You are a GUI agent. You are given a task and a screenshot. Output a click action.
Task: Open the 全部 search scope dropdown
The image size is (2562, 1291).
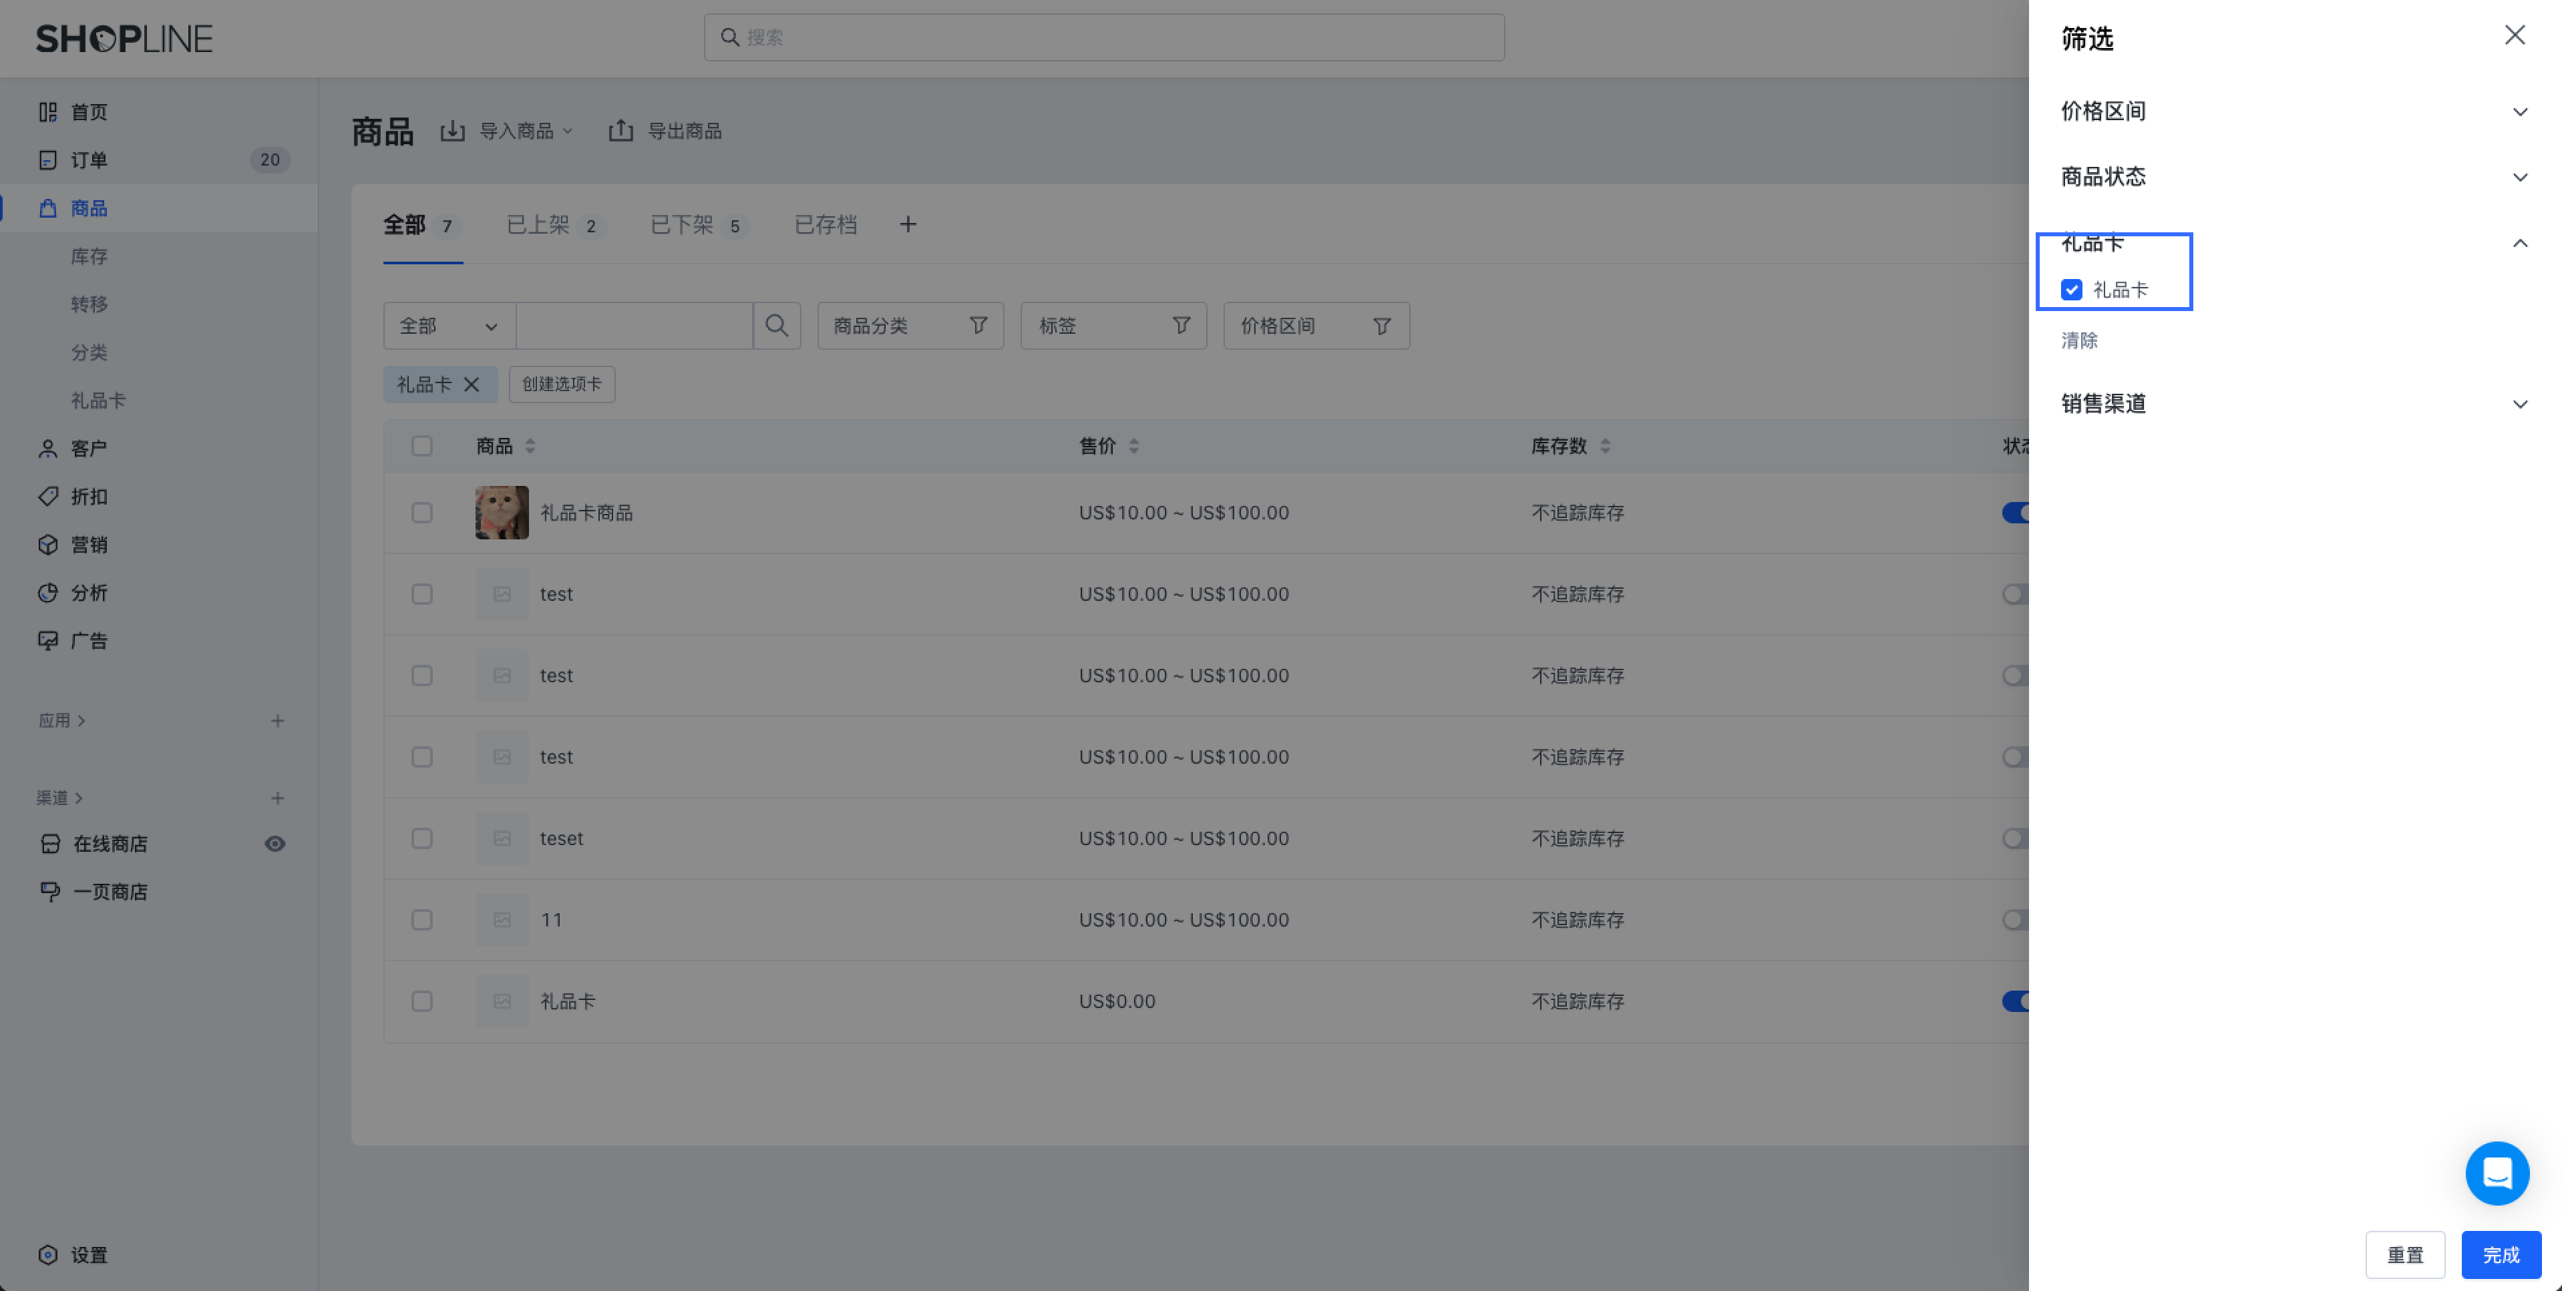(x=449, y=326)
